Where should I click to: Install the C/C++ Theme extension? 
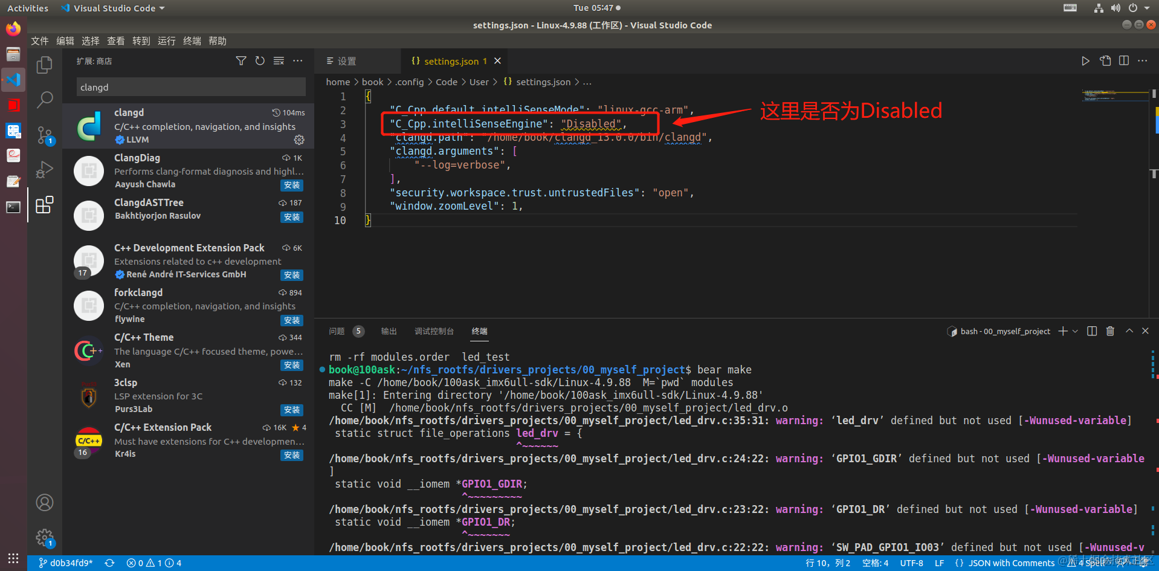292,366
